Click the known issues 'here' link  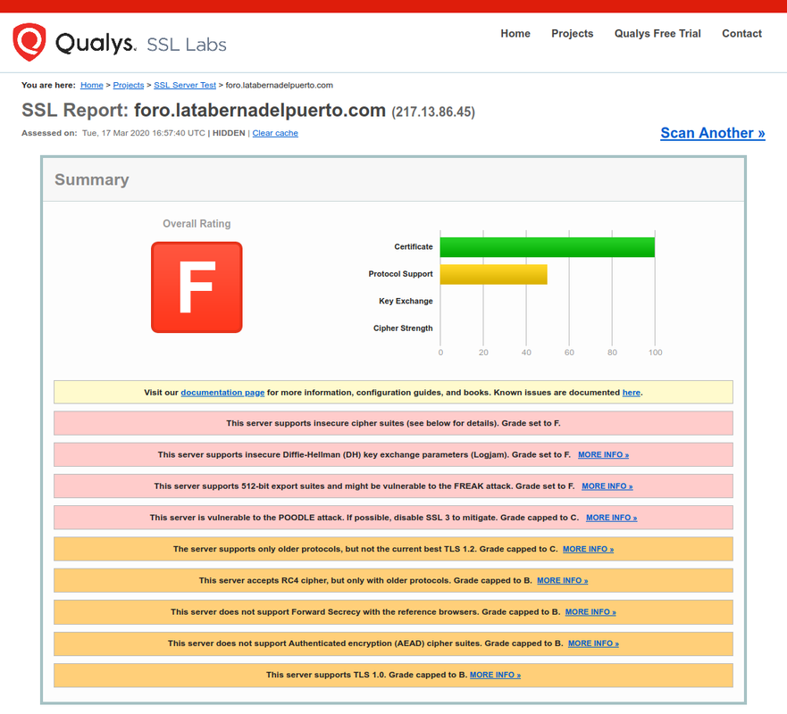tap(632, 393)
